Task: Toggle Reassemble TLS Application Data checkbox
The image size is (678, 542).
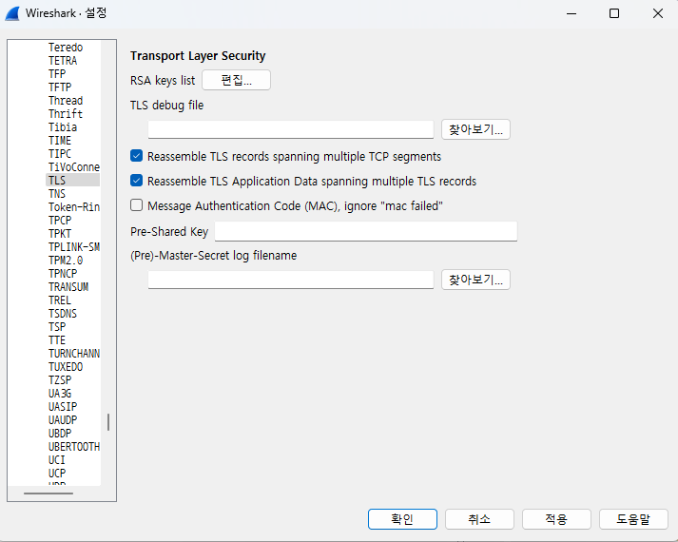Action: (x=136, y=181)
